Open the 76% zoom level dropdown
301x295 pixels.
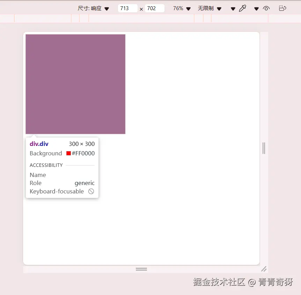pyautogui.click(x=182, y=8)
